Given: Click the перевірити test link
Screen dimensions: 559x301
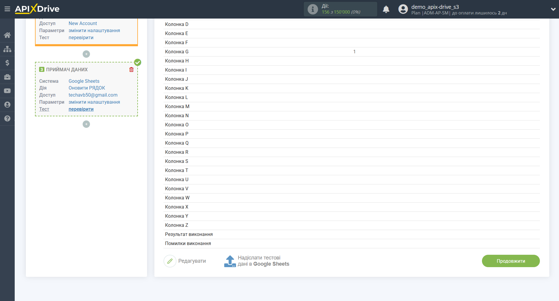Looking at the screenshot, I should pos(81,109).
